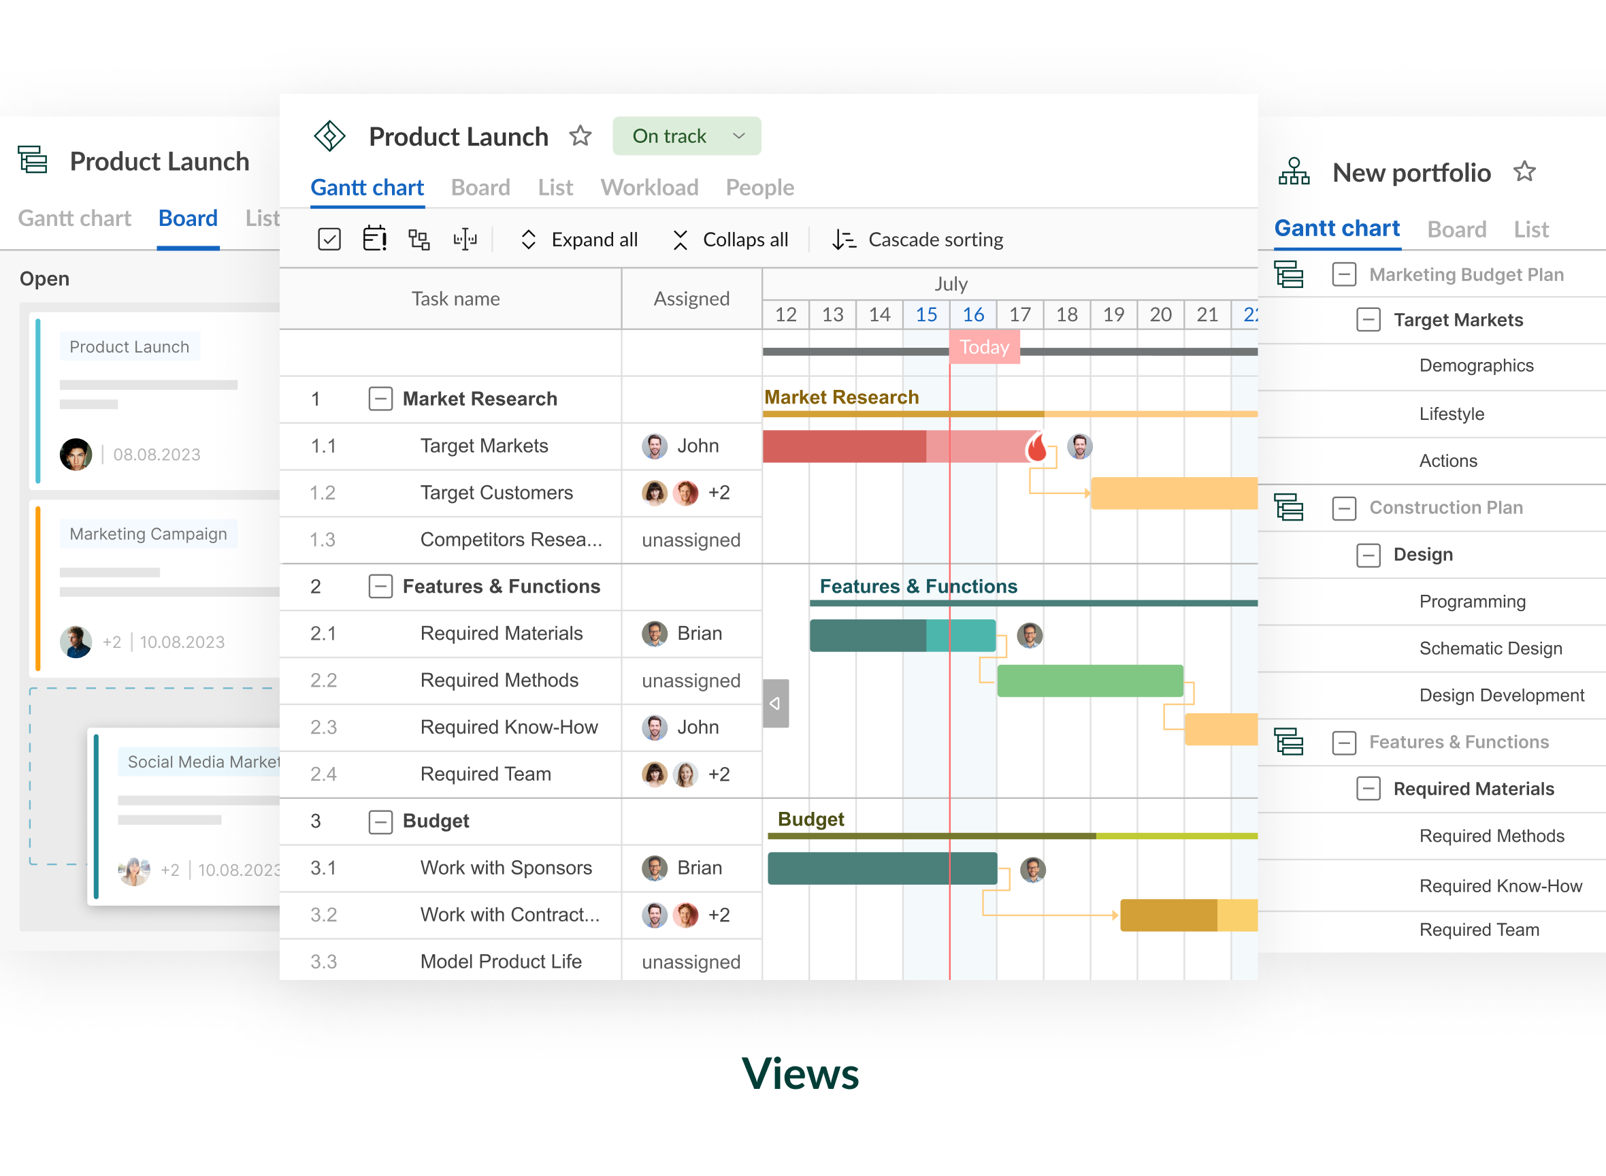Screen dimensions: 1606x1176
Task: Click the fire icon on Target Markets bar
Action: click(1037, 447)
